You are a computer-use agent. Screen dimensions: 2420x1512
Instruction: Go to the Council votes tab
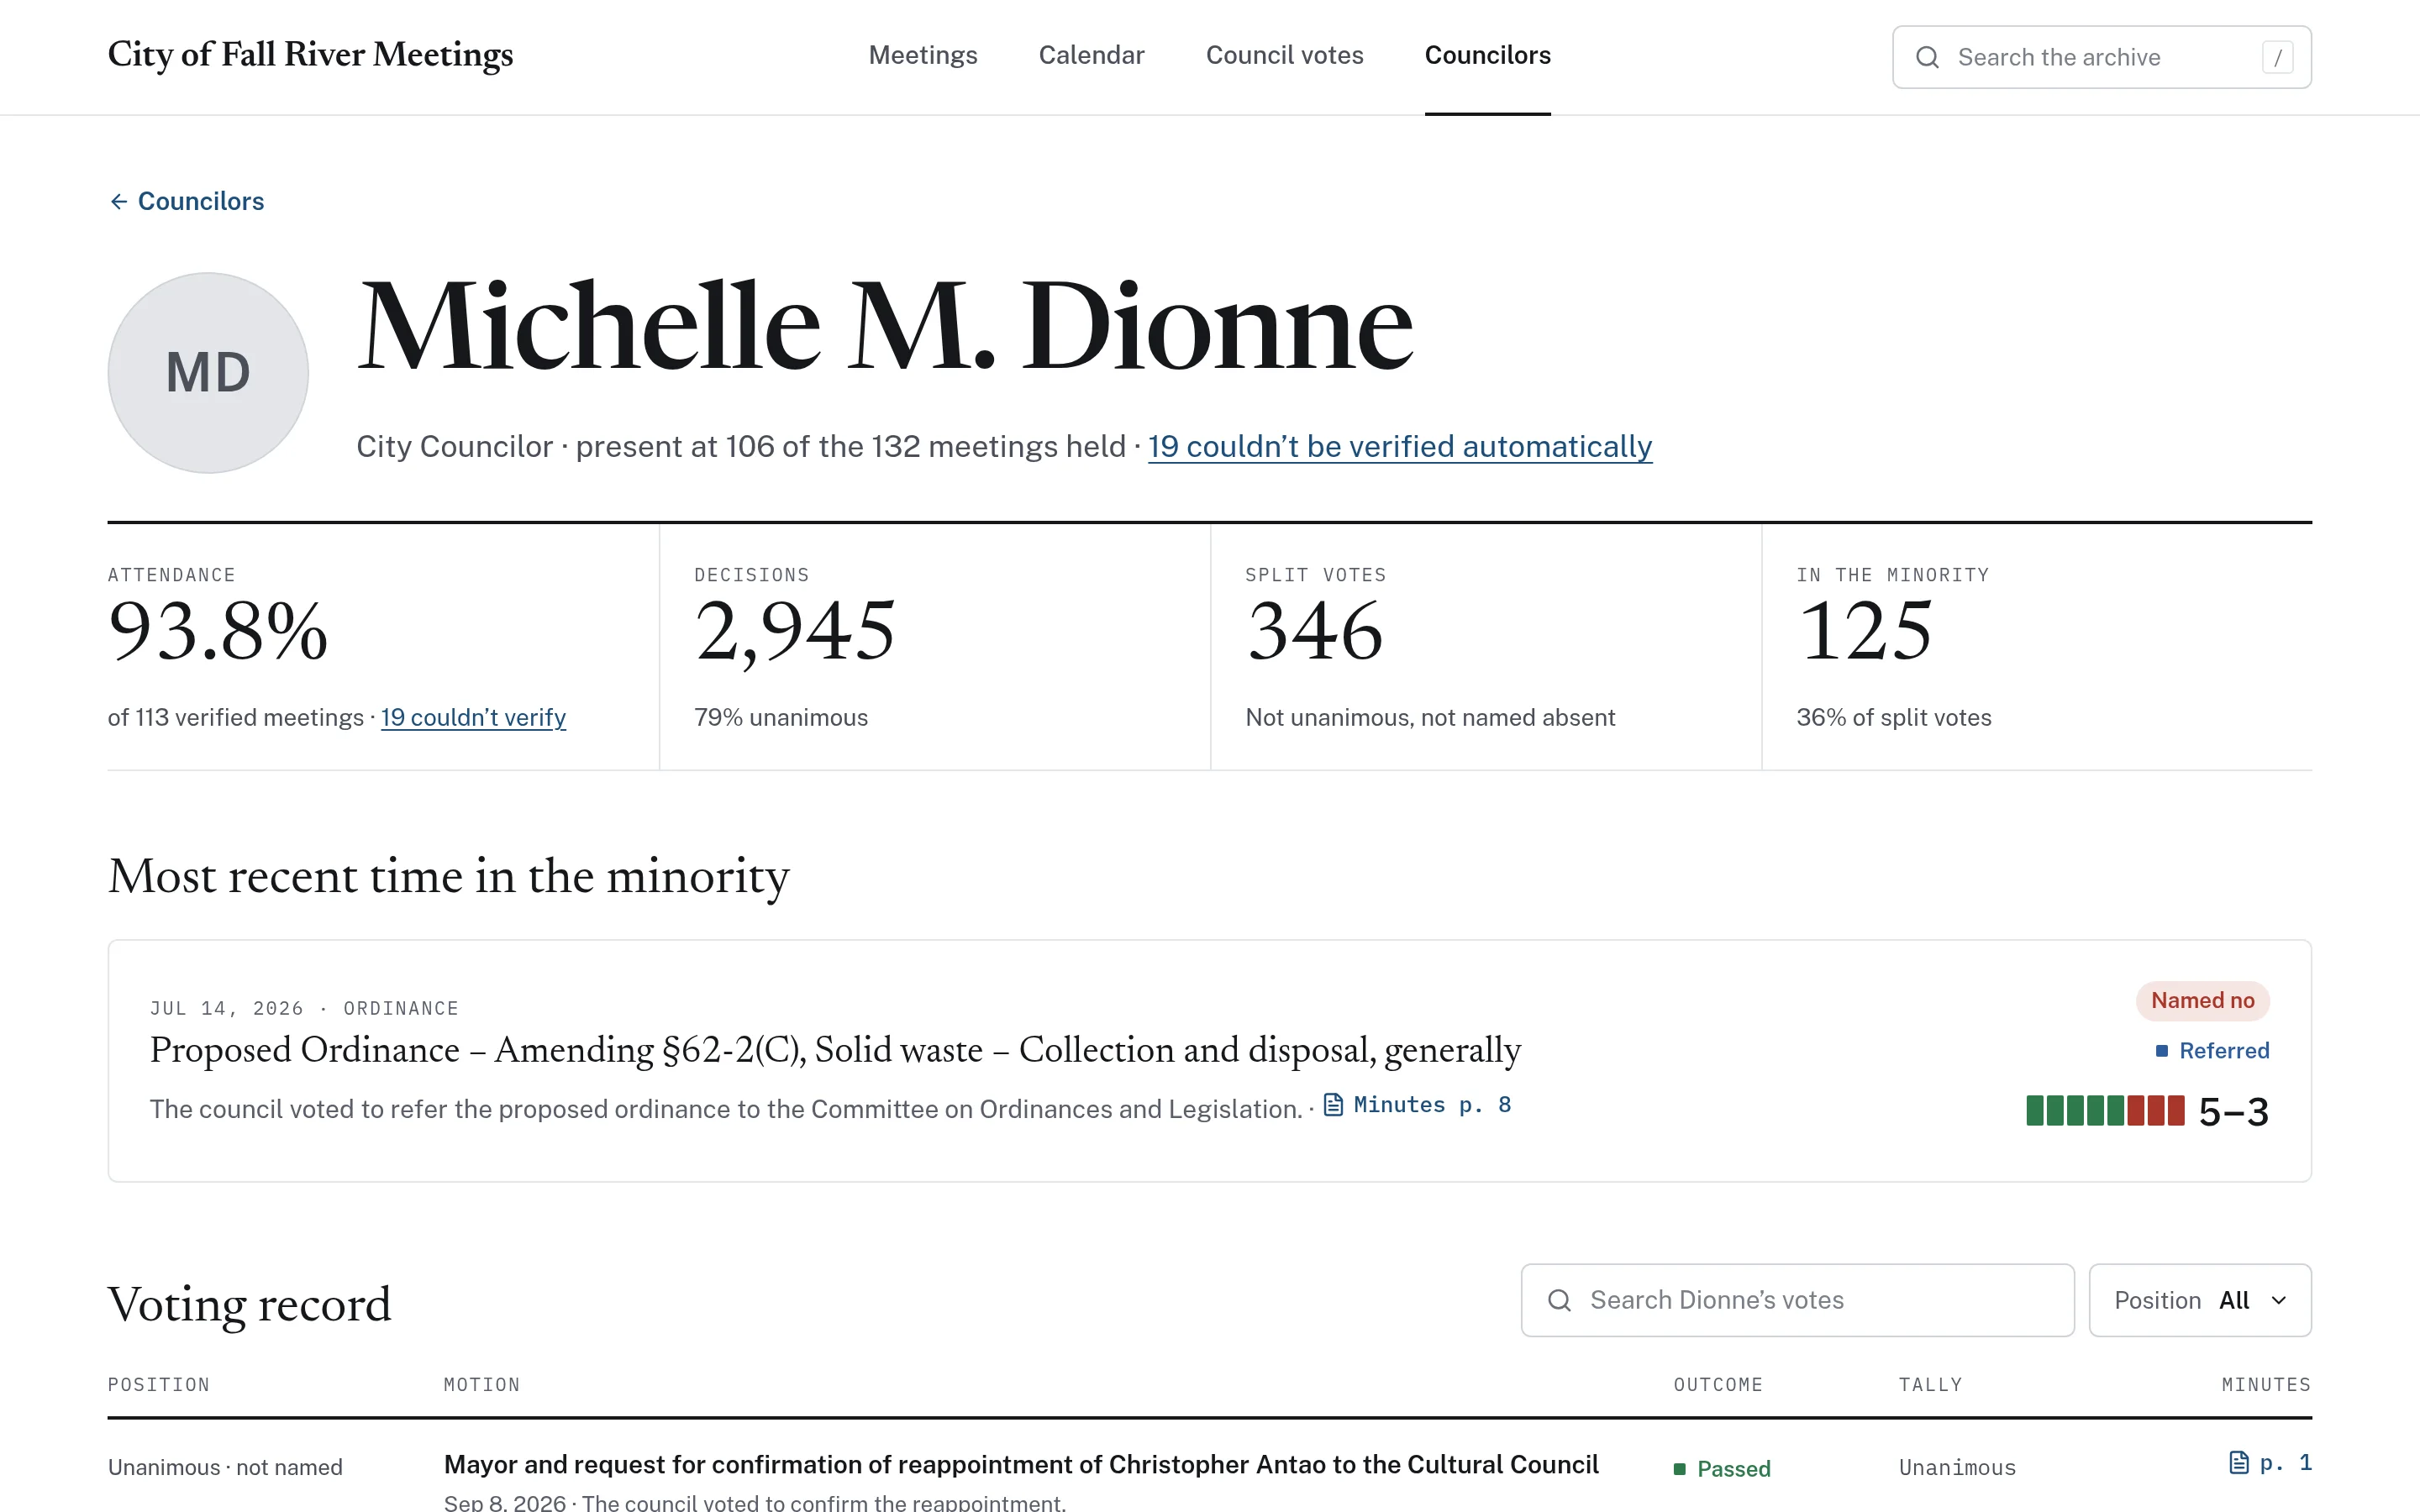1284,55
